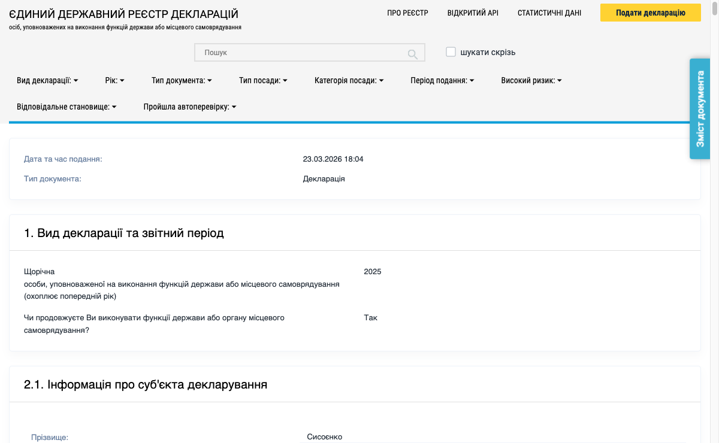Open the Вид декларації filter dropdown
719x443 pixels.
click(46, 80)
